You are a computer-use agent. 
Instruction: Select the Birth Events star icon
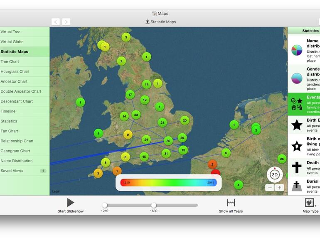[297, 125]
